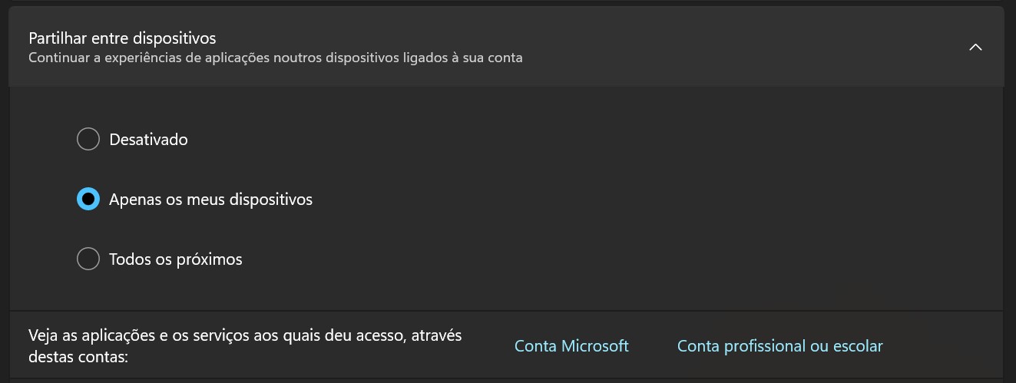Image resolution: width=1016 pixels, height=383 pixels.
Task: Select the Apenas os meus dispositivos radio circle
Action: (88, 200)
